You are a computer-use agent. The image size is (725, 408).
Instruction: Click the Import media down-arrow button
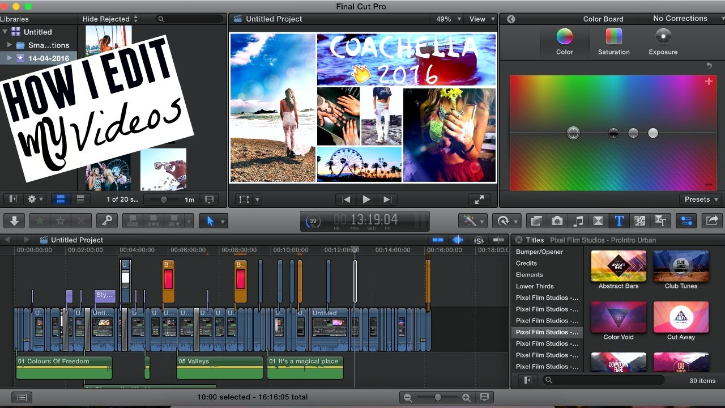click(x=14, y=221)
